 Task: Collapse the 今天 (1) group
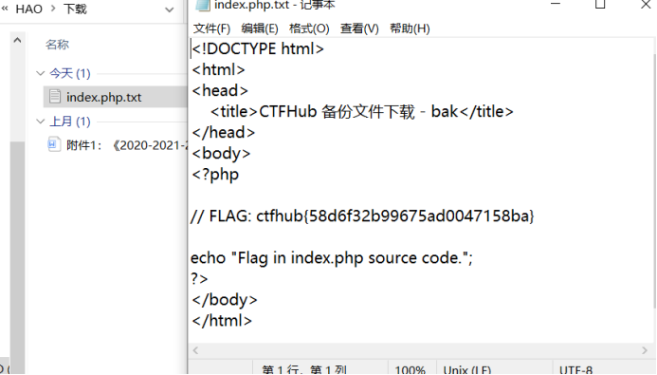tap(40, 73)
